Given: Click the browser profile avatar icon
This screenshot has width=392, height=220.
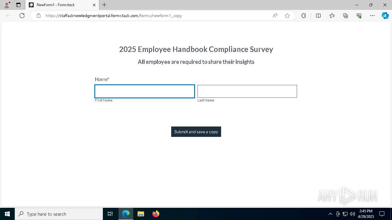Looking at the screenshot, I should (6, 5).
